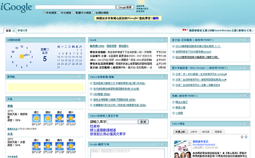Image resolution: width=255 pixels, height=158 pixels.
Task: Open the menu arrow of 日期和時間 widget
Action: point(76,40)
